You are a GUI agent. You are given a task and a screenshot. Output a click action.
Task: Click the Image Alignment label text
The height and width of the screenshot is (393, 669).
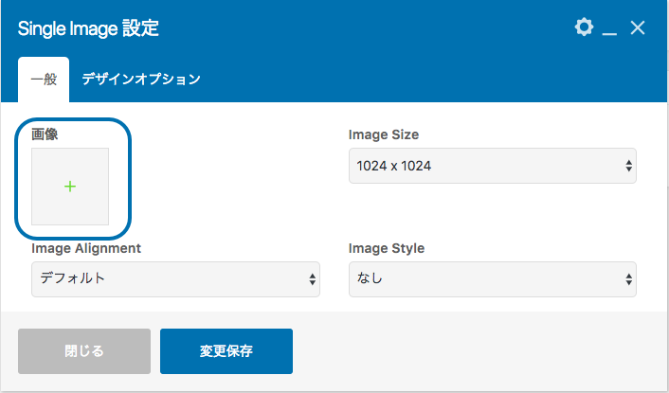[x=86, y=248]
